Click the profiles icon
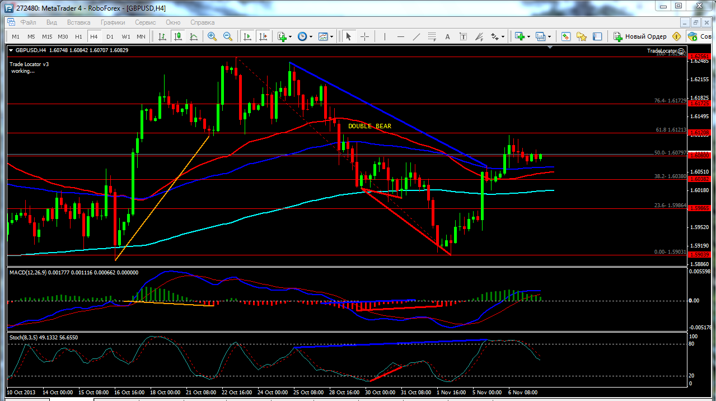Screen dimensions: 716x401 540,36
